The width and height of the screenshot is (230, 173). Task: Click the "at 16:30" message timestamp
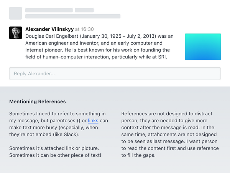click(84, 29)
